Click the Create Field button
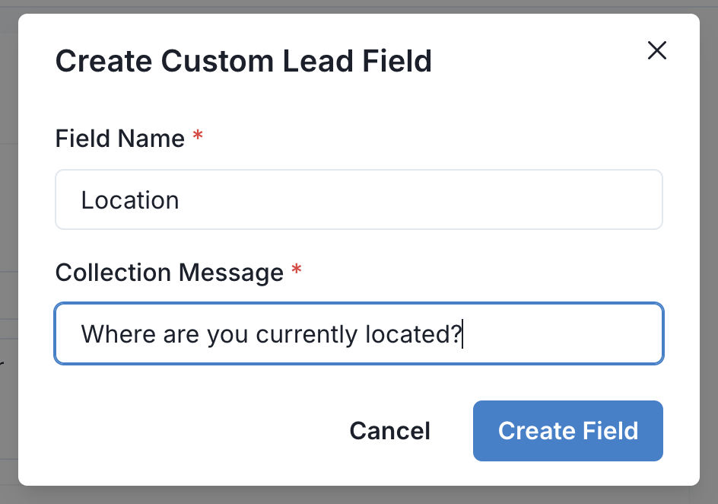 coord(567,431)
